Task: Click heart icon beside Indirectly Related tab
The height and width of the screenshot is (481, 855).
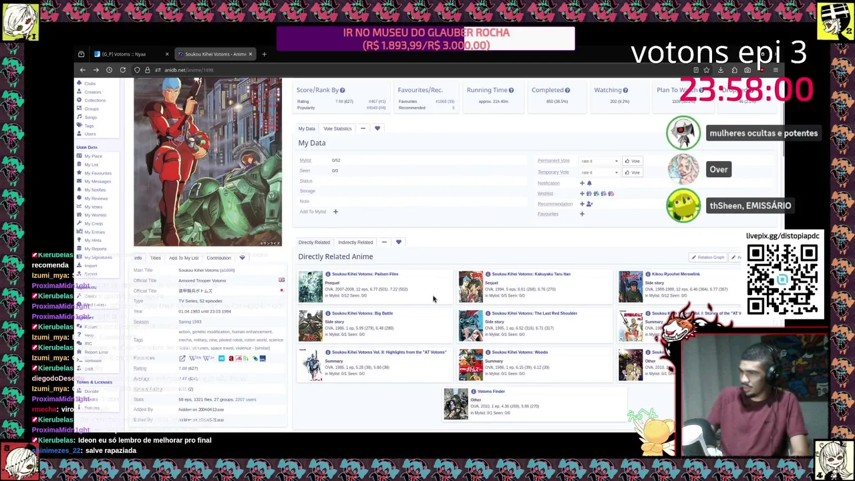Action: [x=399, y=243]
